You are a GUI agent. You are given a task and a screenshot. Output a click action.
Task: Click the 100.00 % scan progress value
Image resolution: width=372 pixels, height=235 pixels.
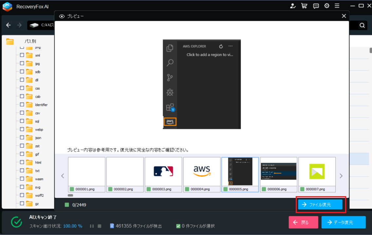pyautogui.click(x=73, y=226)
